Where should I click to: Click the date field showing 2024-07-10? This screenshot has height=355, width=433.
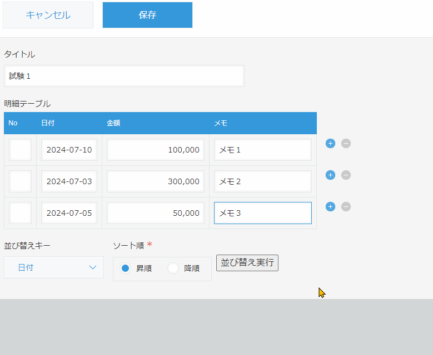[x=69, y=150]
